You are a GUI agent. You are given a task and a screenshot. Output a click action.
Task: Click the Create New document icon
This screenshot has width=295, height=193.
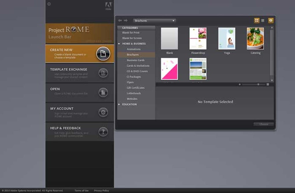click(103, 54)
